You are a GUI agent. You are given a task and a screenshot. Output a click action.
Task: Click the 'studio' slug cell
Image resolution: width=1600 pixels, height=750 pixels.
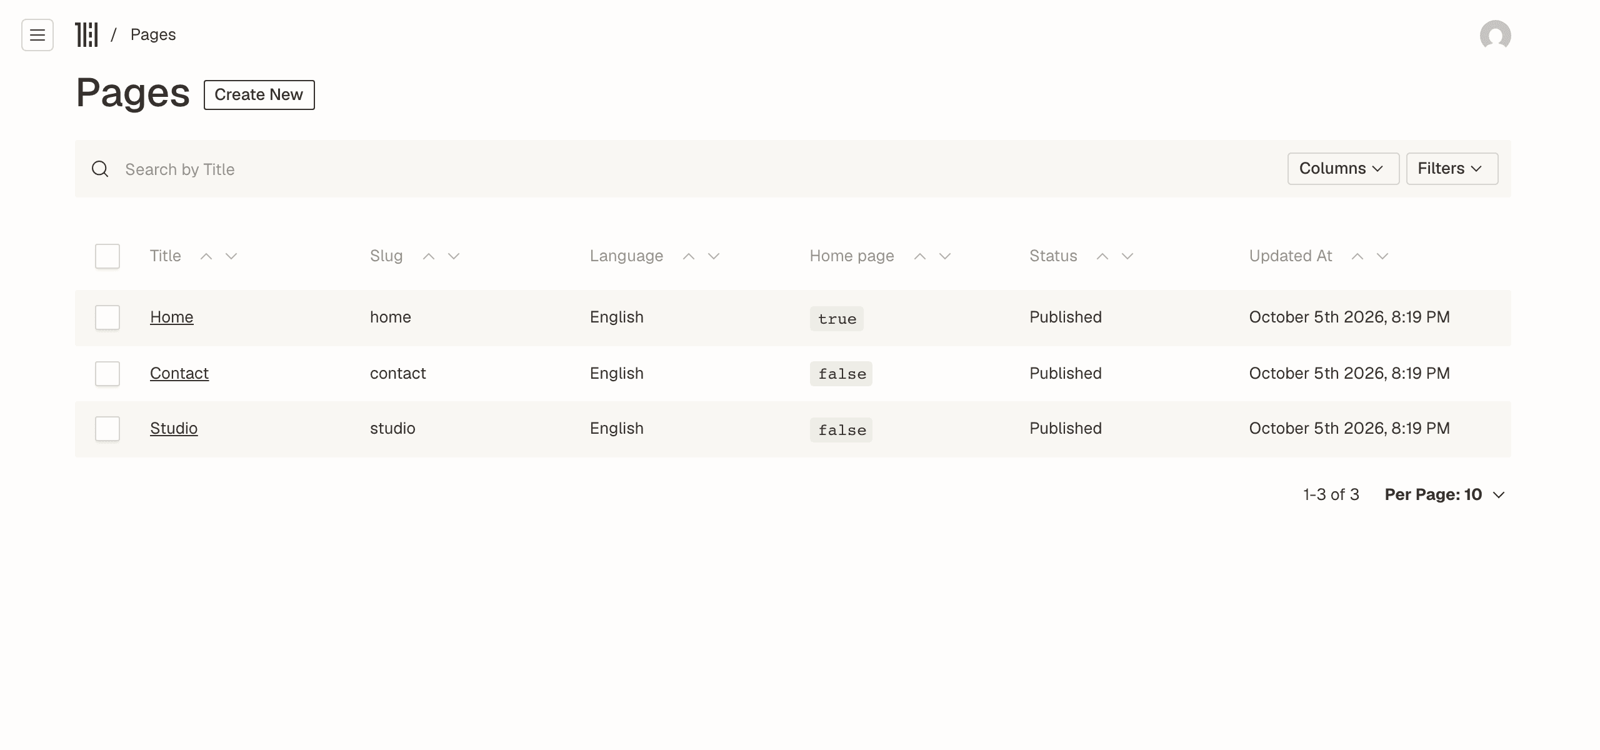[392, 428]
